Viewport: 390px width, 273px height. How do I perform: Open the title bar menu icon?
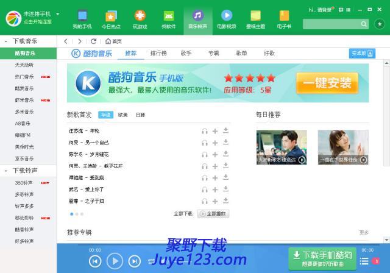[348, 10]
